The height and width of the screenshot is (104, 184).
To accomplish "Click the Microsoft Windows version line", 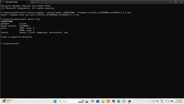I will [26, 6].
